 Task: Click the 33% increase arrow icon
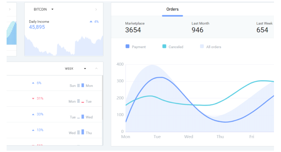coord(33,114)
